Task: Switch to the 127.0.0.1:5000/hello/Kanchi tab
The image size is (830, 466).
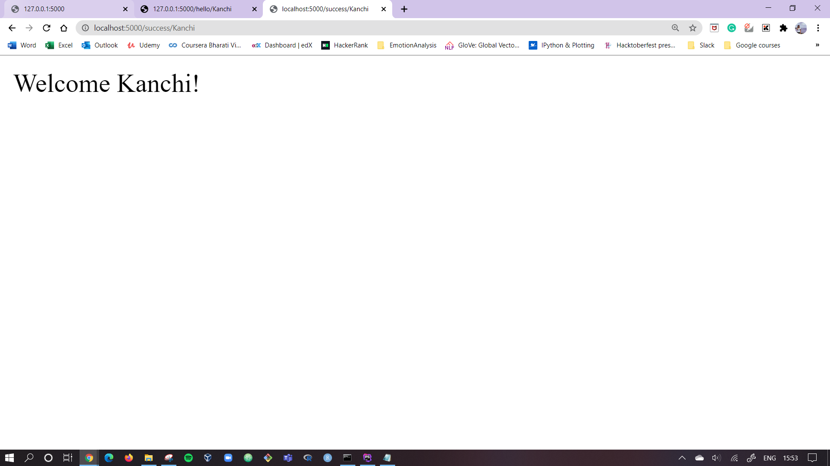Action: (192, 9)
